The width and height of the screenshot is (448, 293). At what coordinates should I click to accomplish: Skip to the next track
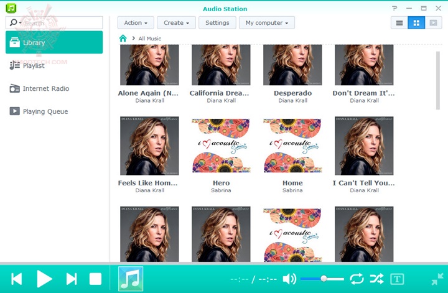coord(72,279)
